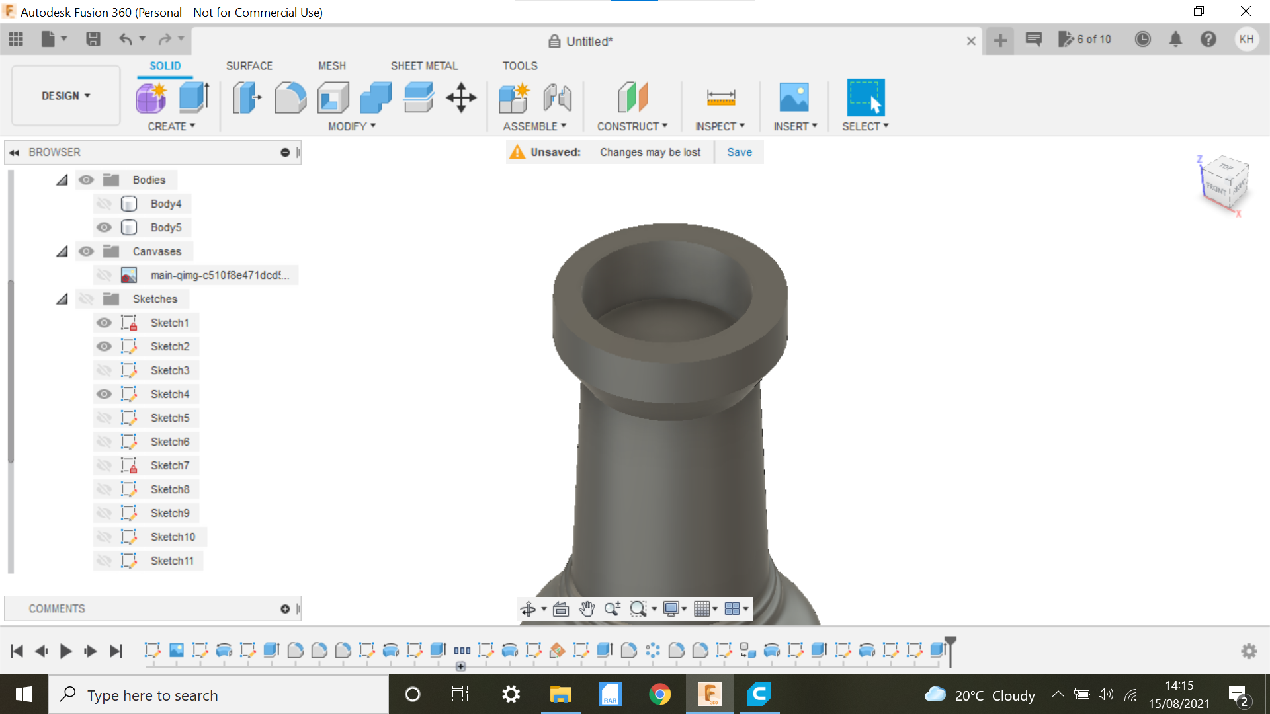Select the Create Form tool icon
This screenshot has height=714, width=1270.
[x=151, y=98]
